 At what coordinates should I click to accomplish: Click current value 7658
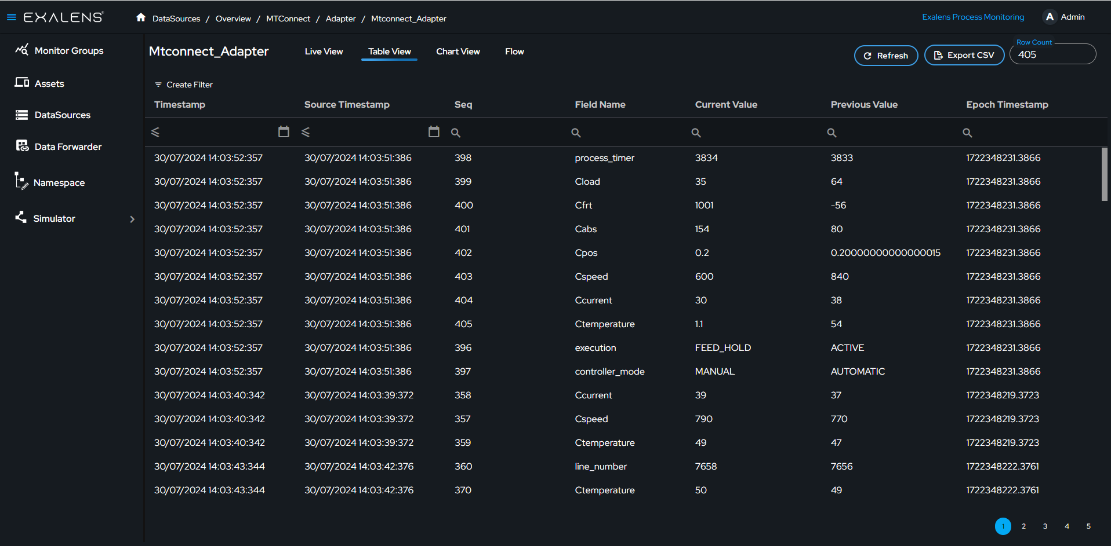(706, 466)
